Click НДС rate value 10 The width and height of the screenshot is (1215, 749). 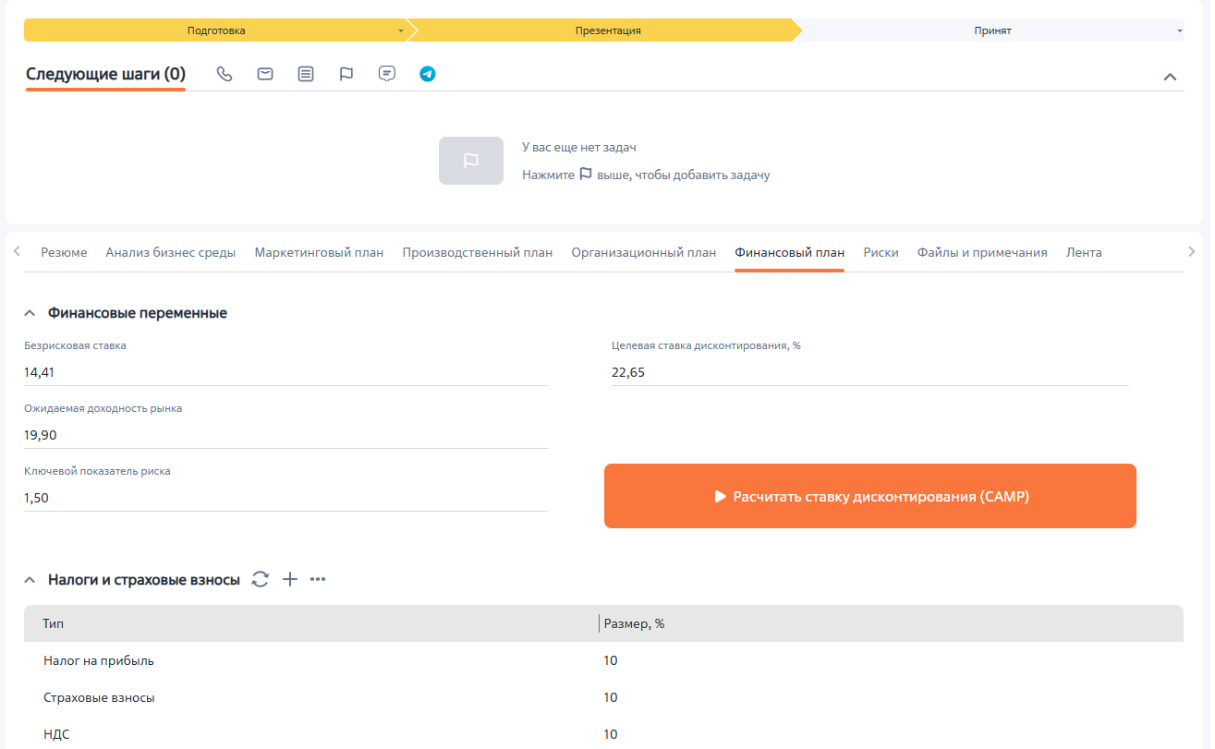(611, 734)
